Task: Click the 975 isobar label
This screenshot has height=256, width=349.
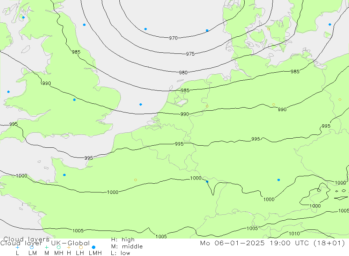Action: (x=190, y=54)
